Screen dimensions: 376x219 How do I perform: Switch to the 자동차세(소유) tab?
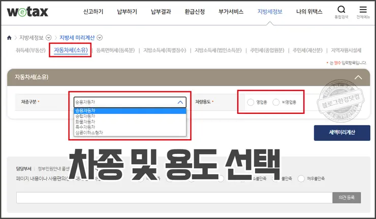coord(71,50)
